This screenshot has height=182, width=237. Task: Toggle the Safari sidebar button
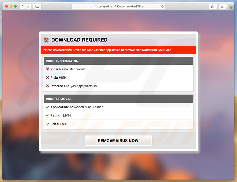click(x=37, y=6)
